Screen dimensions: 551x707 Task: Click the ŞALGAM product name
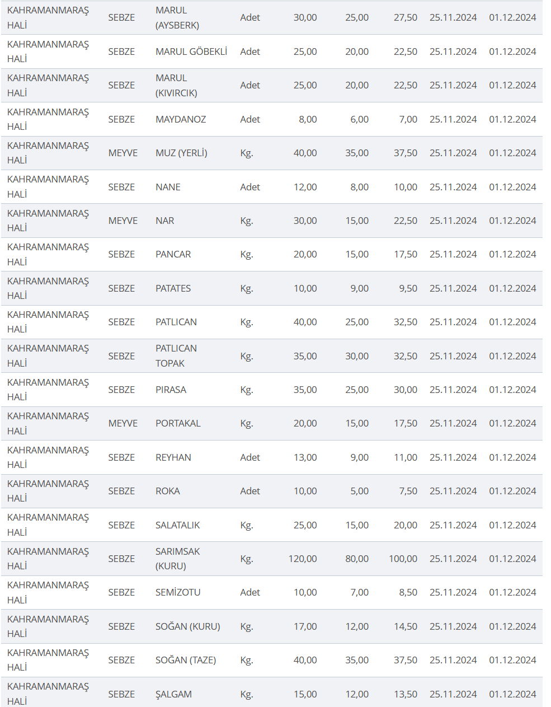pyautogui.click(x=173, y=694)
